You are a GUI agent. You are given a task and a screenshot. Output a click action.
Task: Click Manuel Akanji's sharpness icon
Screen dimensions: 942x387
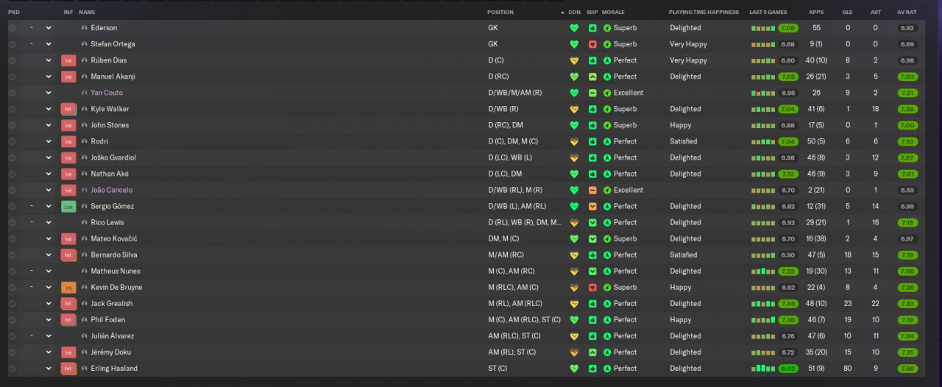click(x=592, y=77)
